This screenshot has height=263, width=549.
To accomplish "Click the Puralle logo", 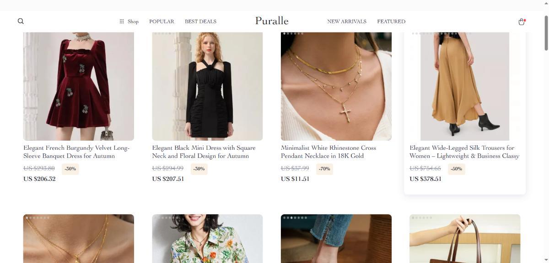I will (272, 21).
